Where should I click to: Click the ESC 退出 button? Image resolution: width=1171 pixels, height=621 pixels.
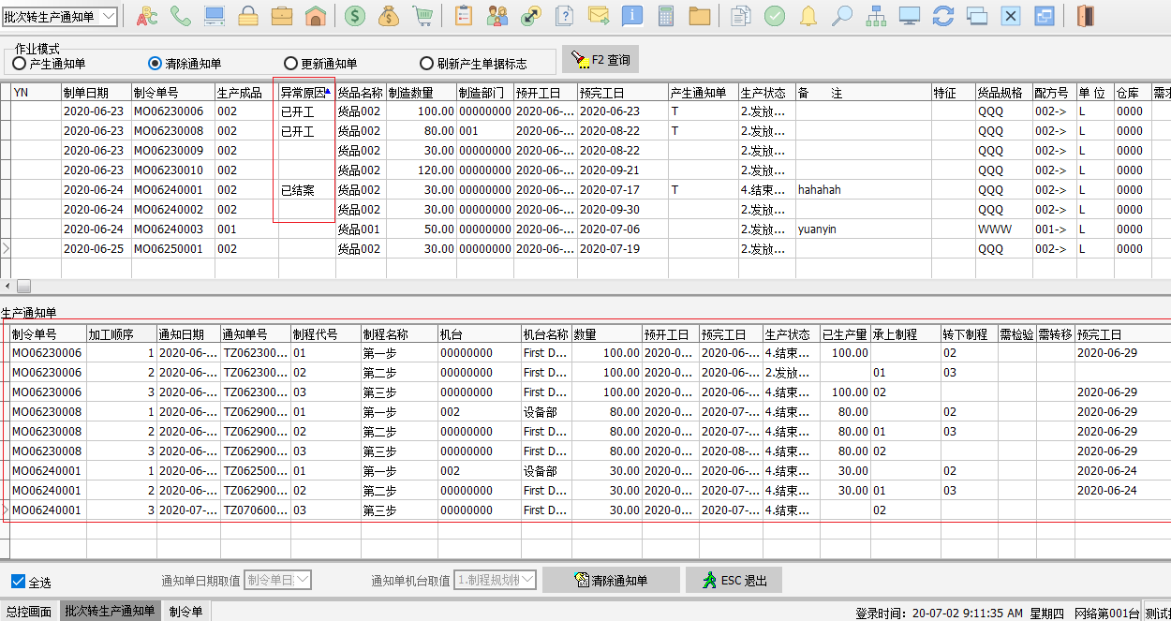(734, 580)
